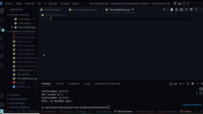Open the Explorer view in activity bar
Image resolution: width=203 pixels, height=114 pixels.
[2, 10]
